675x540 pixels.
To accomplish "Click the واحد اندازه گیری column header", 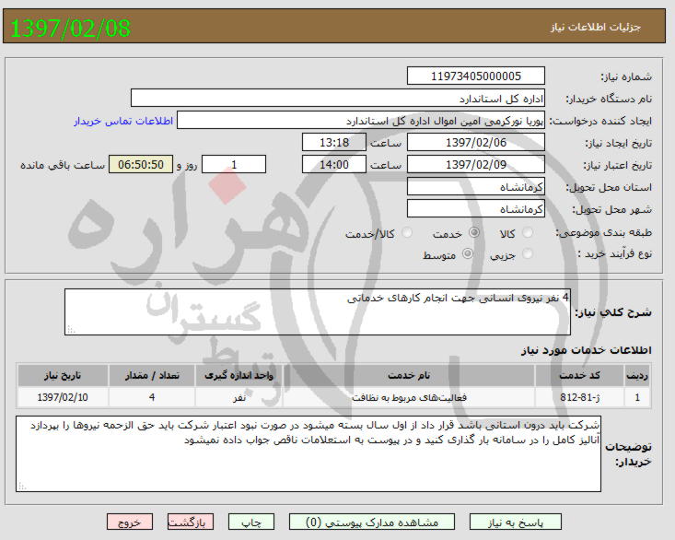I will (239, 375).
